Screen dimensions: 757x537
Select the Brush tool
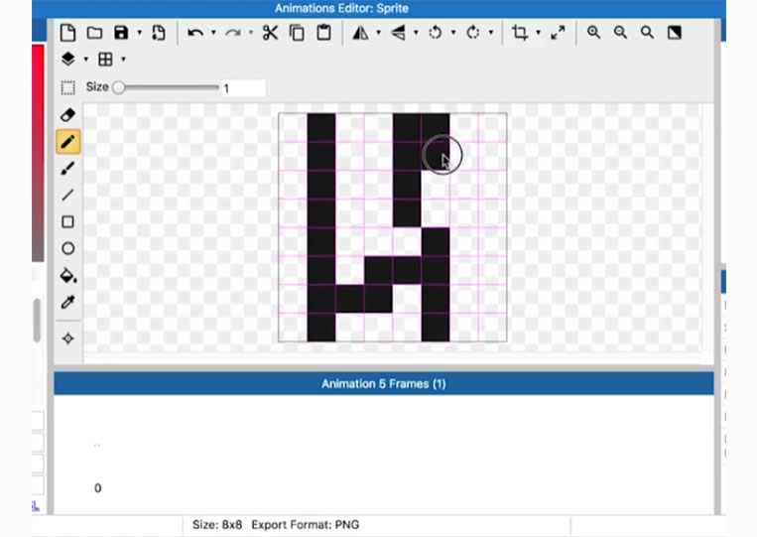68,168
